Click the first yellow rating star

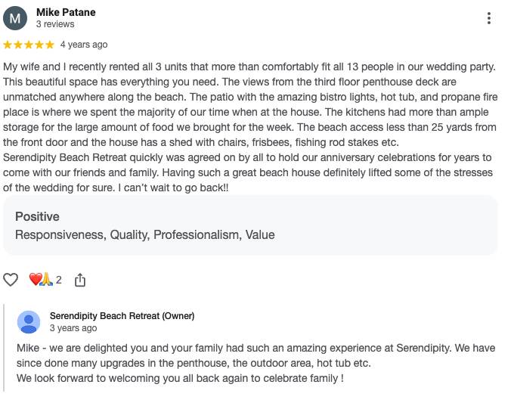[x=8, y=45]
